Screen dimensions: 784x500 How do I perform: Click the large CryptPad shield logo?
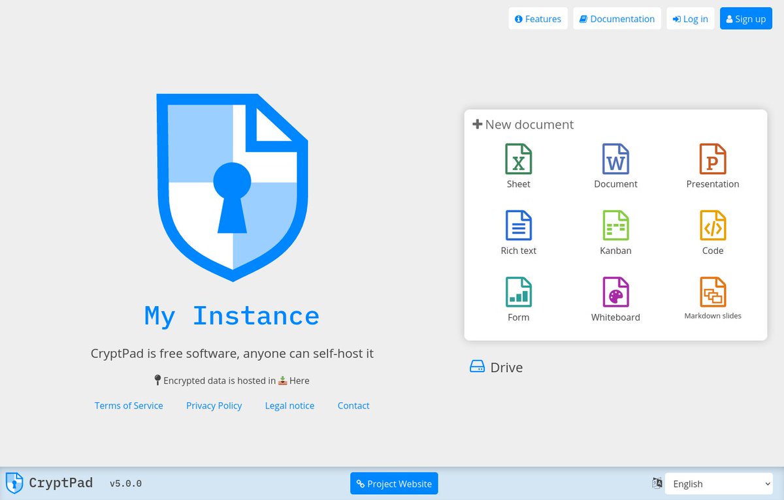(233, 187)
